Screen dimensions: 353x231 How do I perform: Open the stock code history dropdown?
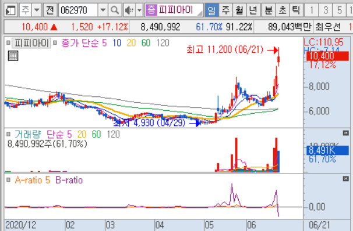pyautogui.click(x=103, y=10)
